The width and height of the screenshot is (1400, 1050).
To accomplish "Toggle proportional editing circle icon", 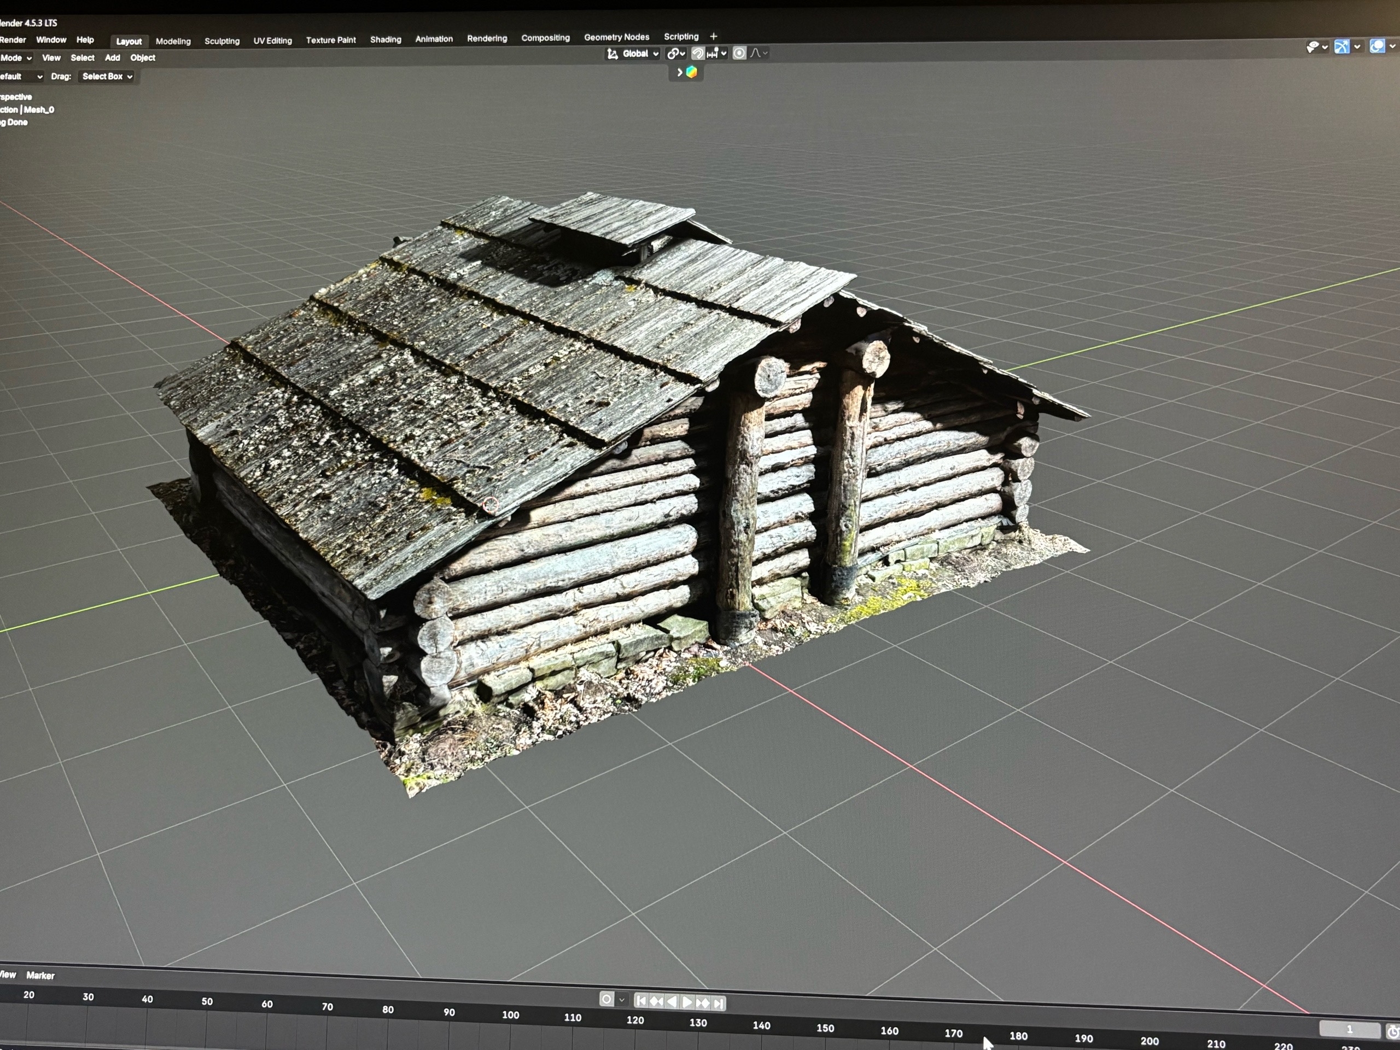I will coord(739,54).
